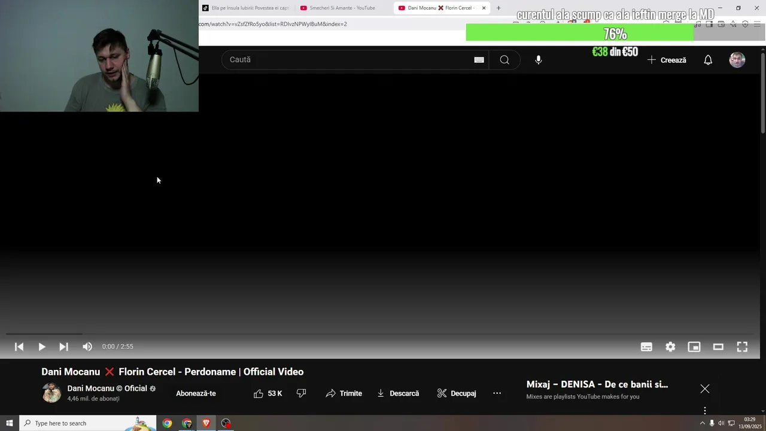Play the Perdoname video
Screen dimensions: 766x431
tap(41, 347)
